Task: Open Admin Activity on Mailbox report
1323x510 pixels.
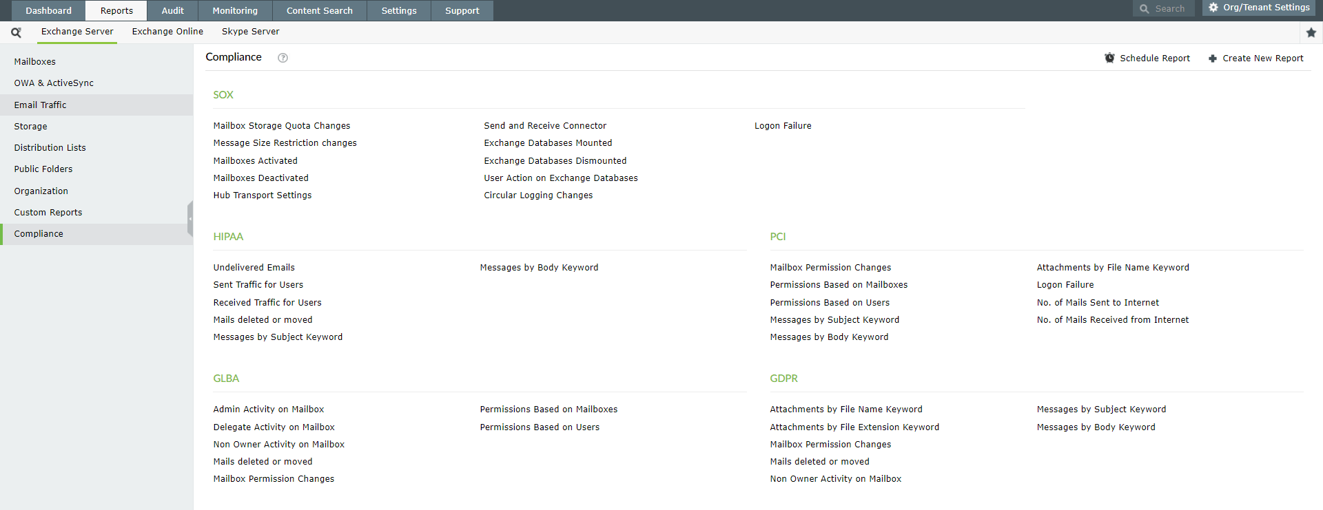Action: pyautogui.click(x=269, y=410)
